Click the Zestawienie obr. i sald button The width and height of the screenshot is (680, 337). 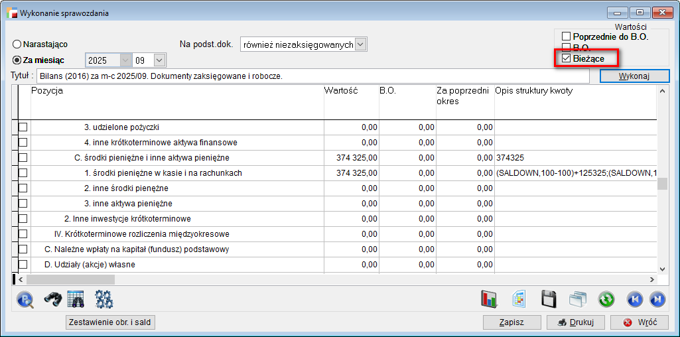(x=111, y=322)
